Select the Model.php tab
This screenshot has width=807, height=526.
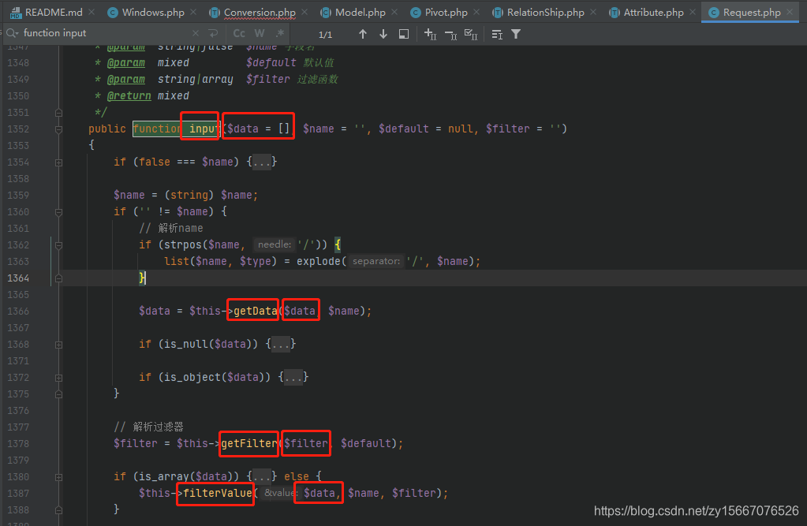coord(361,13)
